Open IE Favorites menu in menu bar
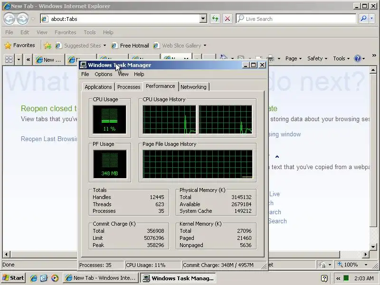 pos(66,32)
